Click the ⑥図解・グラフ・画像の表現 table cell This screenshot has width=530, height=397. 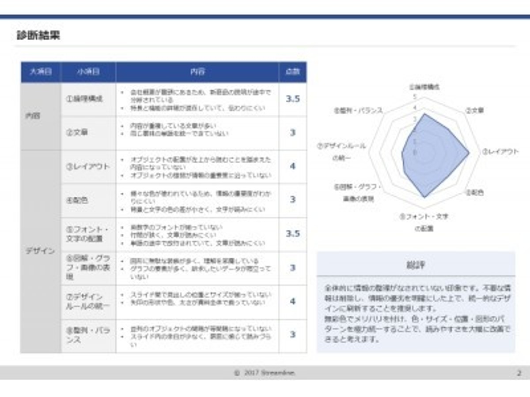[x=88, y=268]
